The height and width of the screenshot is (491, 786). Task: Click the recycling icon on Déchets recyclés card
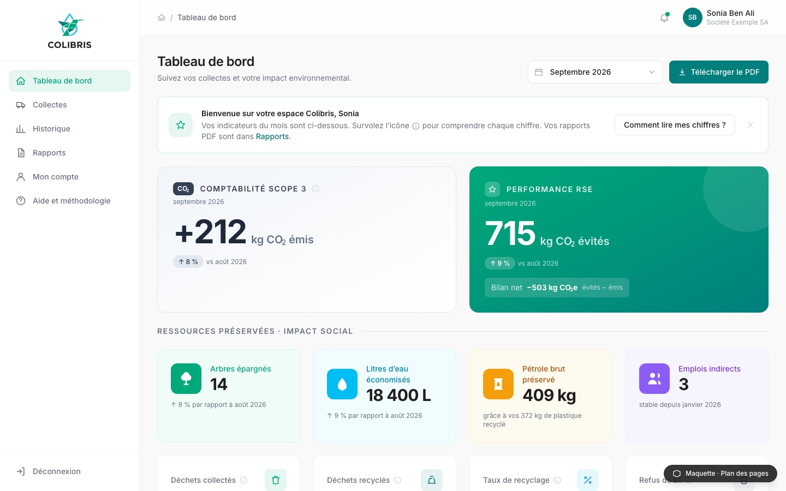tap(432, 480)
